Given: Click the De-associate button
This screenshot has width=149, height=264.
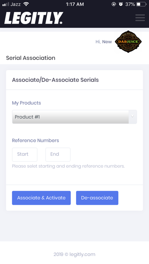Looking at the screenshot, I should 97,198.
